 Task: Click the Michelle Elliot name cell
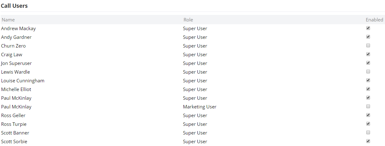coord(16,89)
